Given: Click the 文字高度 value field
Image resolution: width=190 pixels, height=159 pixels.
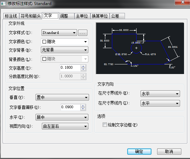Looking at the screenshot, I should [70, 68].
